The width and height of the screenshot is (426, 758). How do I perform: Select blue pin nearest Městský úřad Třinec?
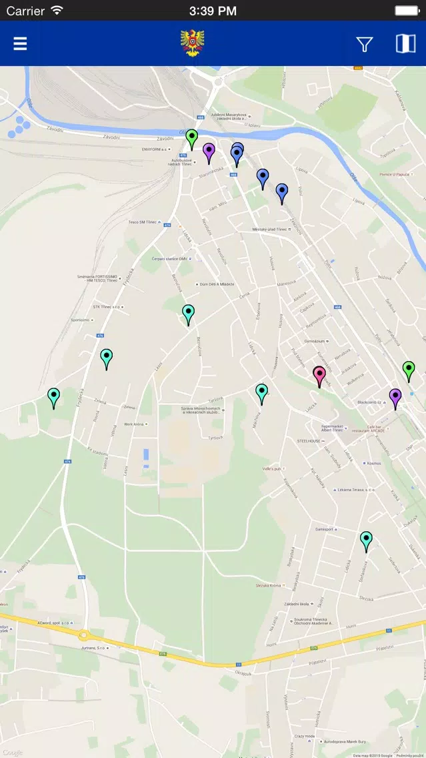[x=282, y=194]
